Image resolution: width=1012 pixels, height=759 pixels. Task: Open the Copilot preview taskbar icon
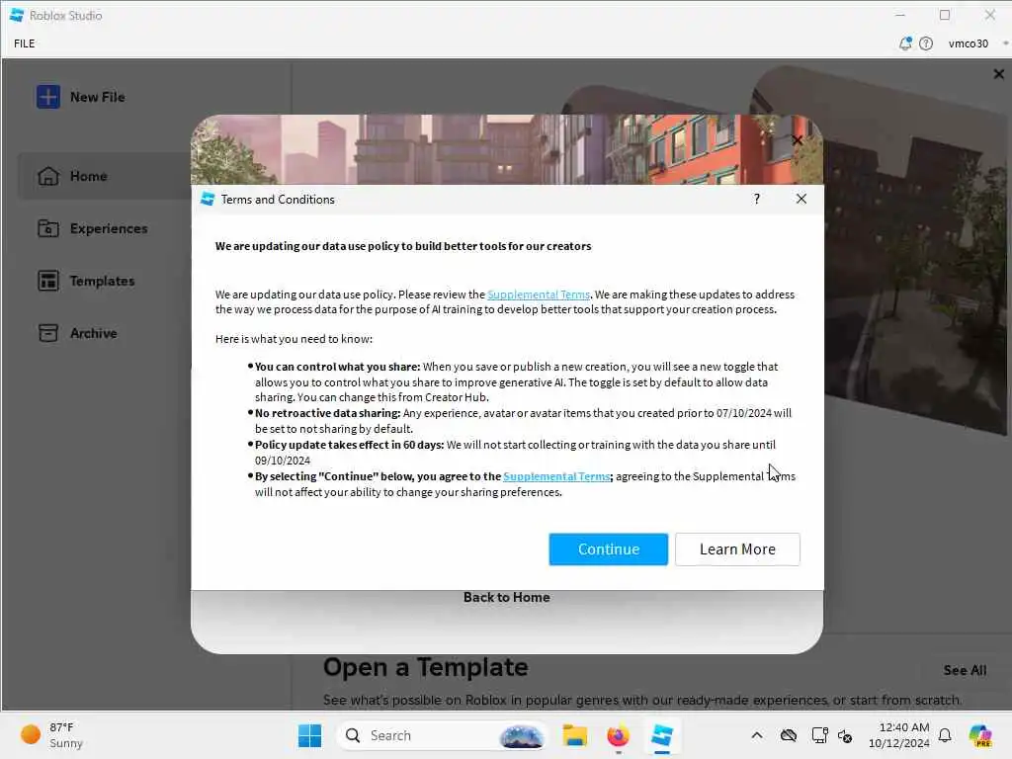pos(979,735)
